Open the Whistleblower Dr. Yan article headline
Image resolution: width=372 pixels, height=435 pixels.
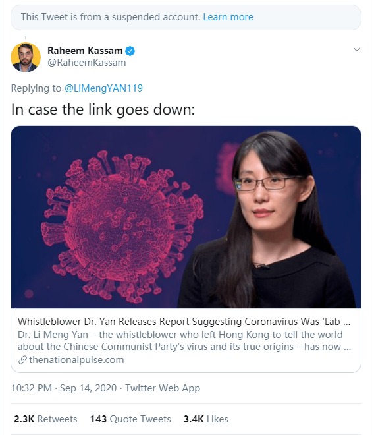[x=184, y=322]
